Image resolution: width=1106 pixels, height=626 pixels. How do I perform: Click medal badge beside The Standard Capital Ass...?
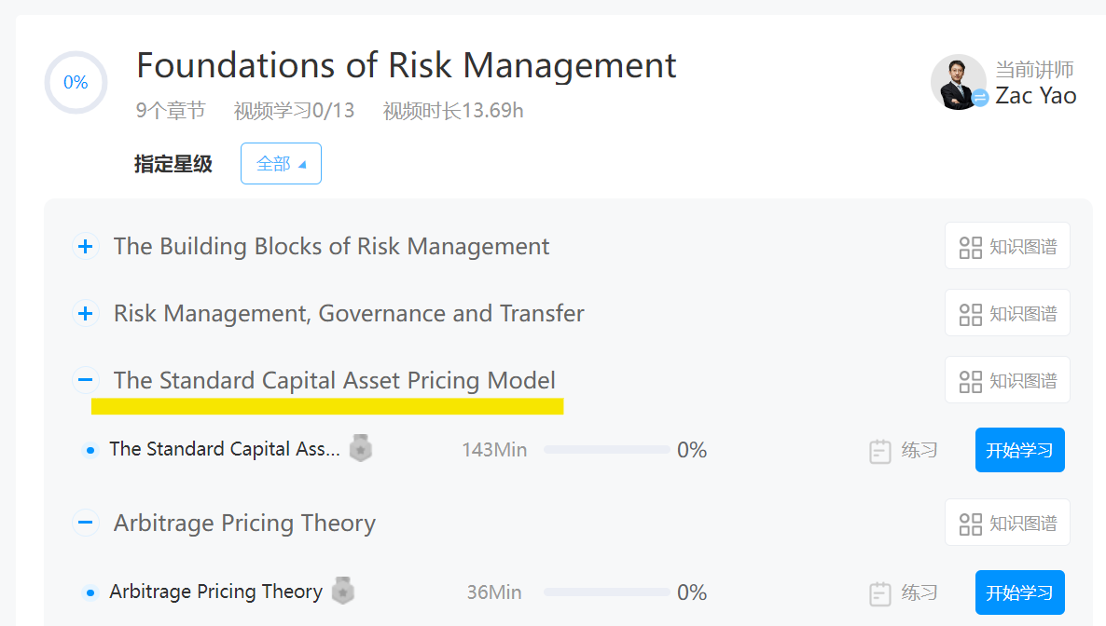[361, 449]
